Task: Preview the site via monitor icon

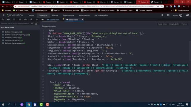Action: (x=168, y=15)
